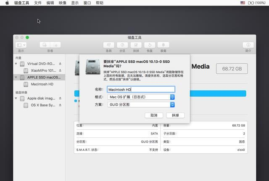Collapse the APPLE SSD macOS... disclosure triangle

(16, 78)
